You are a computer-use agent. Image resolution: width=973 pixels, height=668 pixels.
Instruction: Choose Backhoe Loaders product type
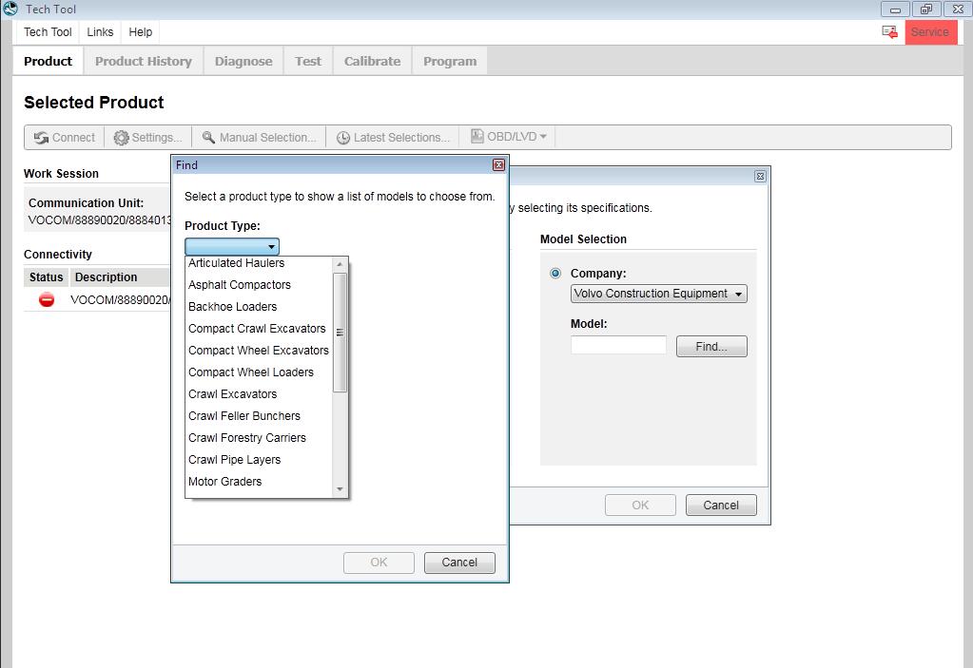259,307
